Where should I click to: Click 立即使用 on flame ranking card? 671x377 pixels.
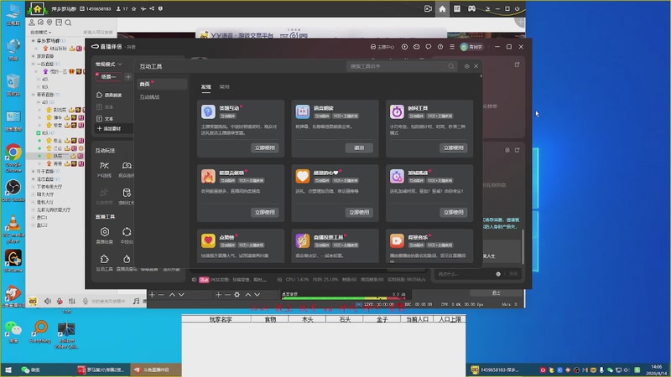pos(264,213)
